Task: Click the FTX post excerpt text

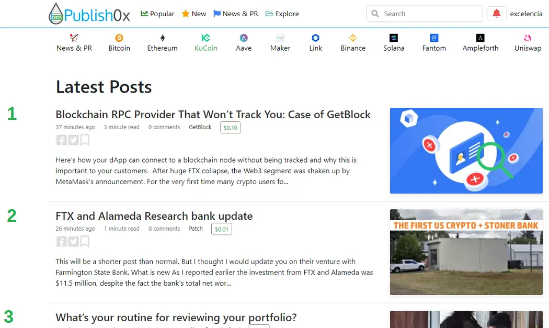Action: pyautogui.click(x=214, y=273)
